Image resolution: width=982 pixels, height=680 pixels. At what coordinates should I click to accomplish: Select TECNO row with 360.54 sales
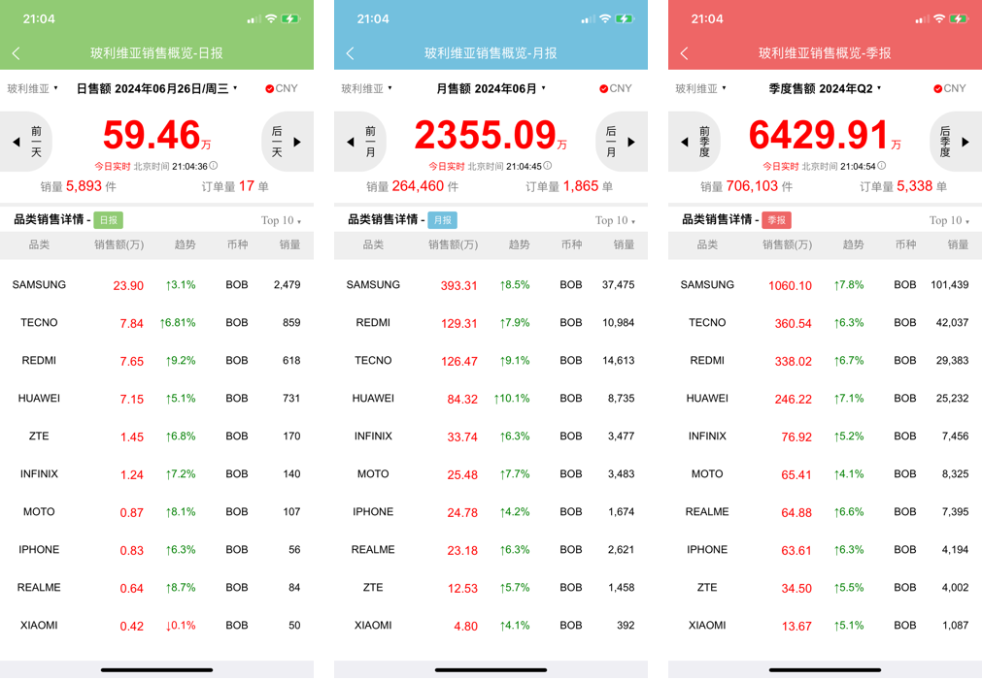tap(825, 323)
